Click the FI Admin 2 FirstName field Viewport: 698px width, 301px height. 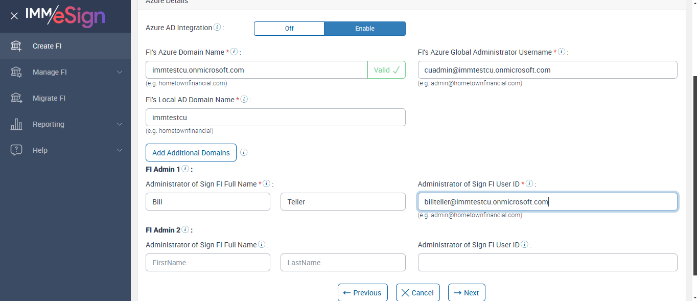207,263
